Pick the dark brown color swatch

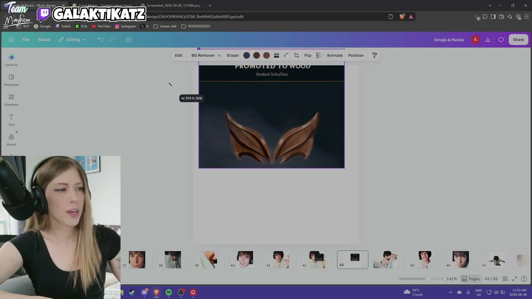tap(256, 55)
